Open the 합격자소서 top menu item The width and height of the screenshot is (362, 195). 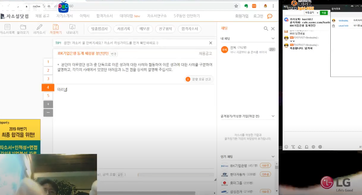tap(104, 16)
